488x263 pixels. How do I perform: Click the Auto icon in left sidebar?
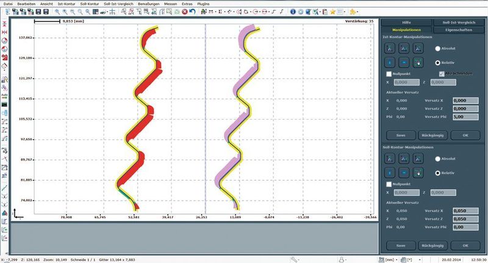point(5,96)
